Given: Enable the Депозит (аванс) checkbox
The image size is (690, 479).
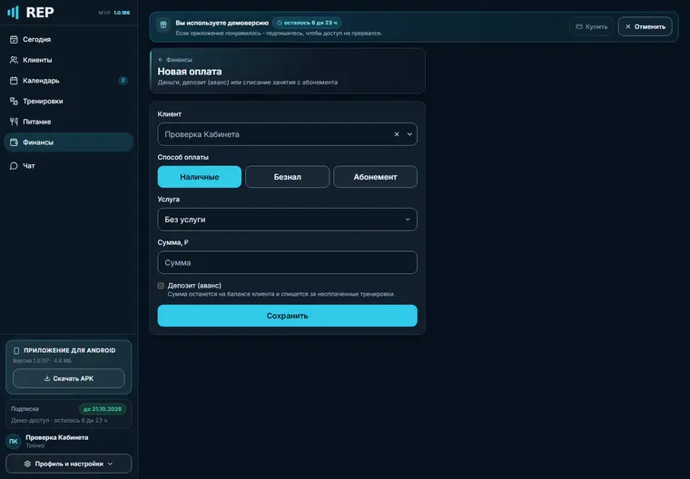Looking at the screenshot, I should pyautogui.click(x=161, y=286).
